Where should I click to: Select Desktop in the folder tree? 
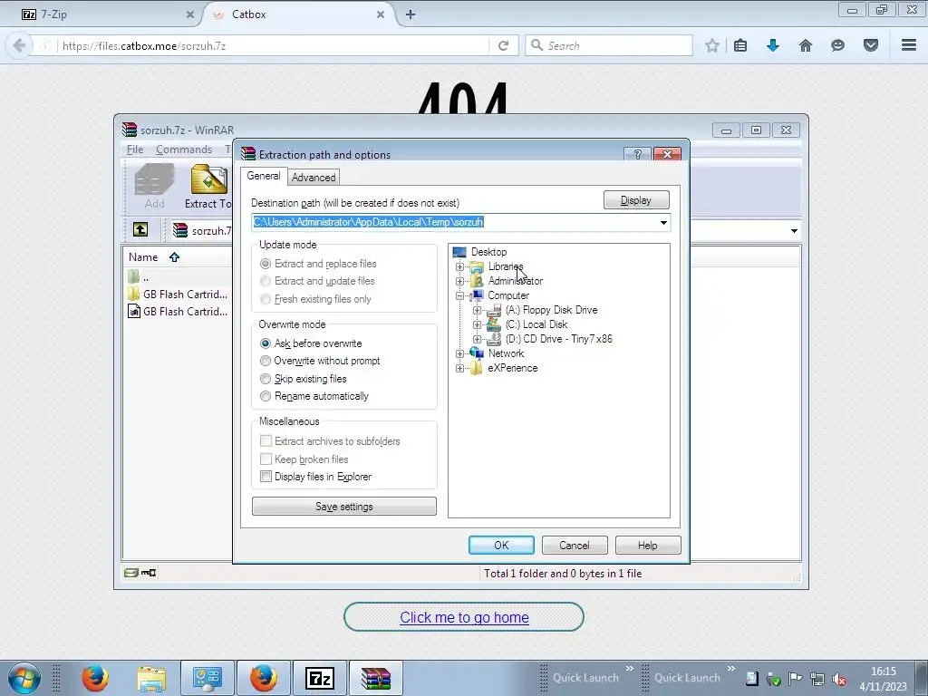point(488,252)
